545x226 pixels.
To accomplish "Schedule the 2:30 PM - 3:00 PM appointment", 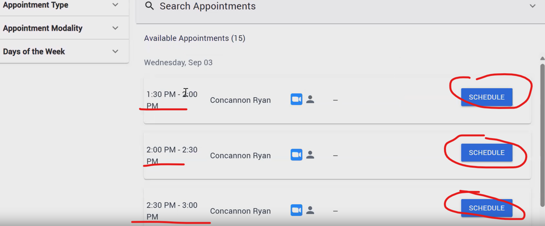I will click(x=487, y=208).
